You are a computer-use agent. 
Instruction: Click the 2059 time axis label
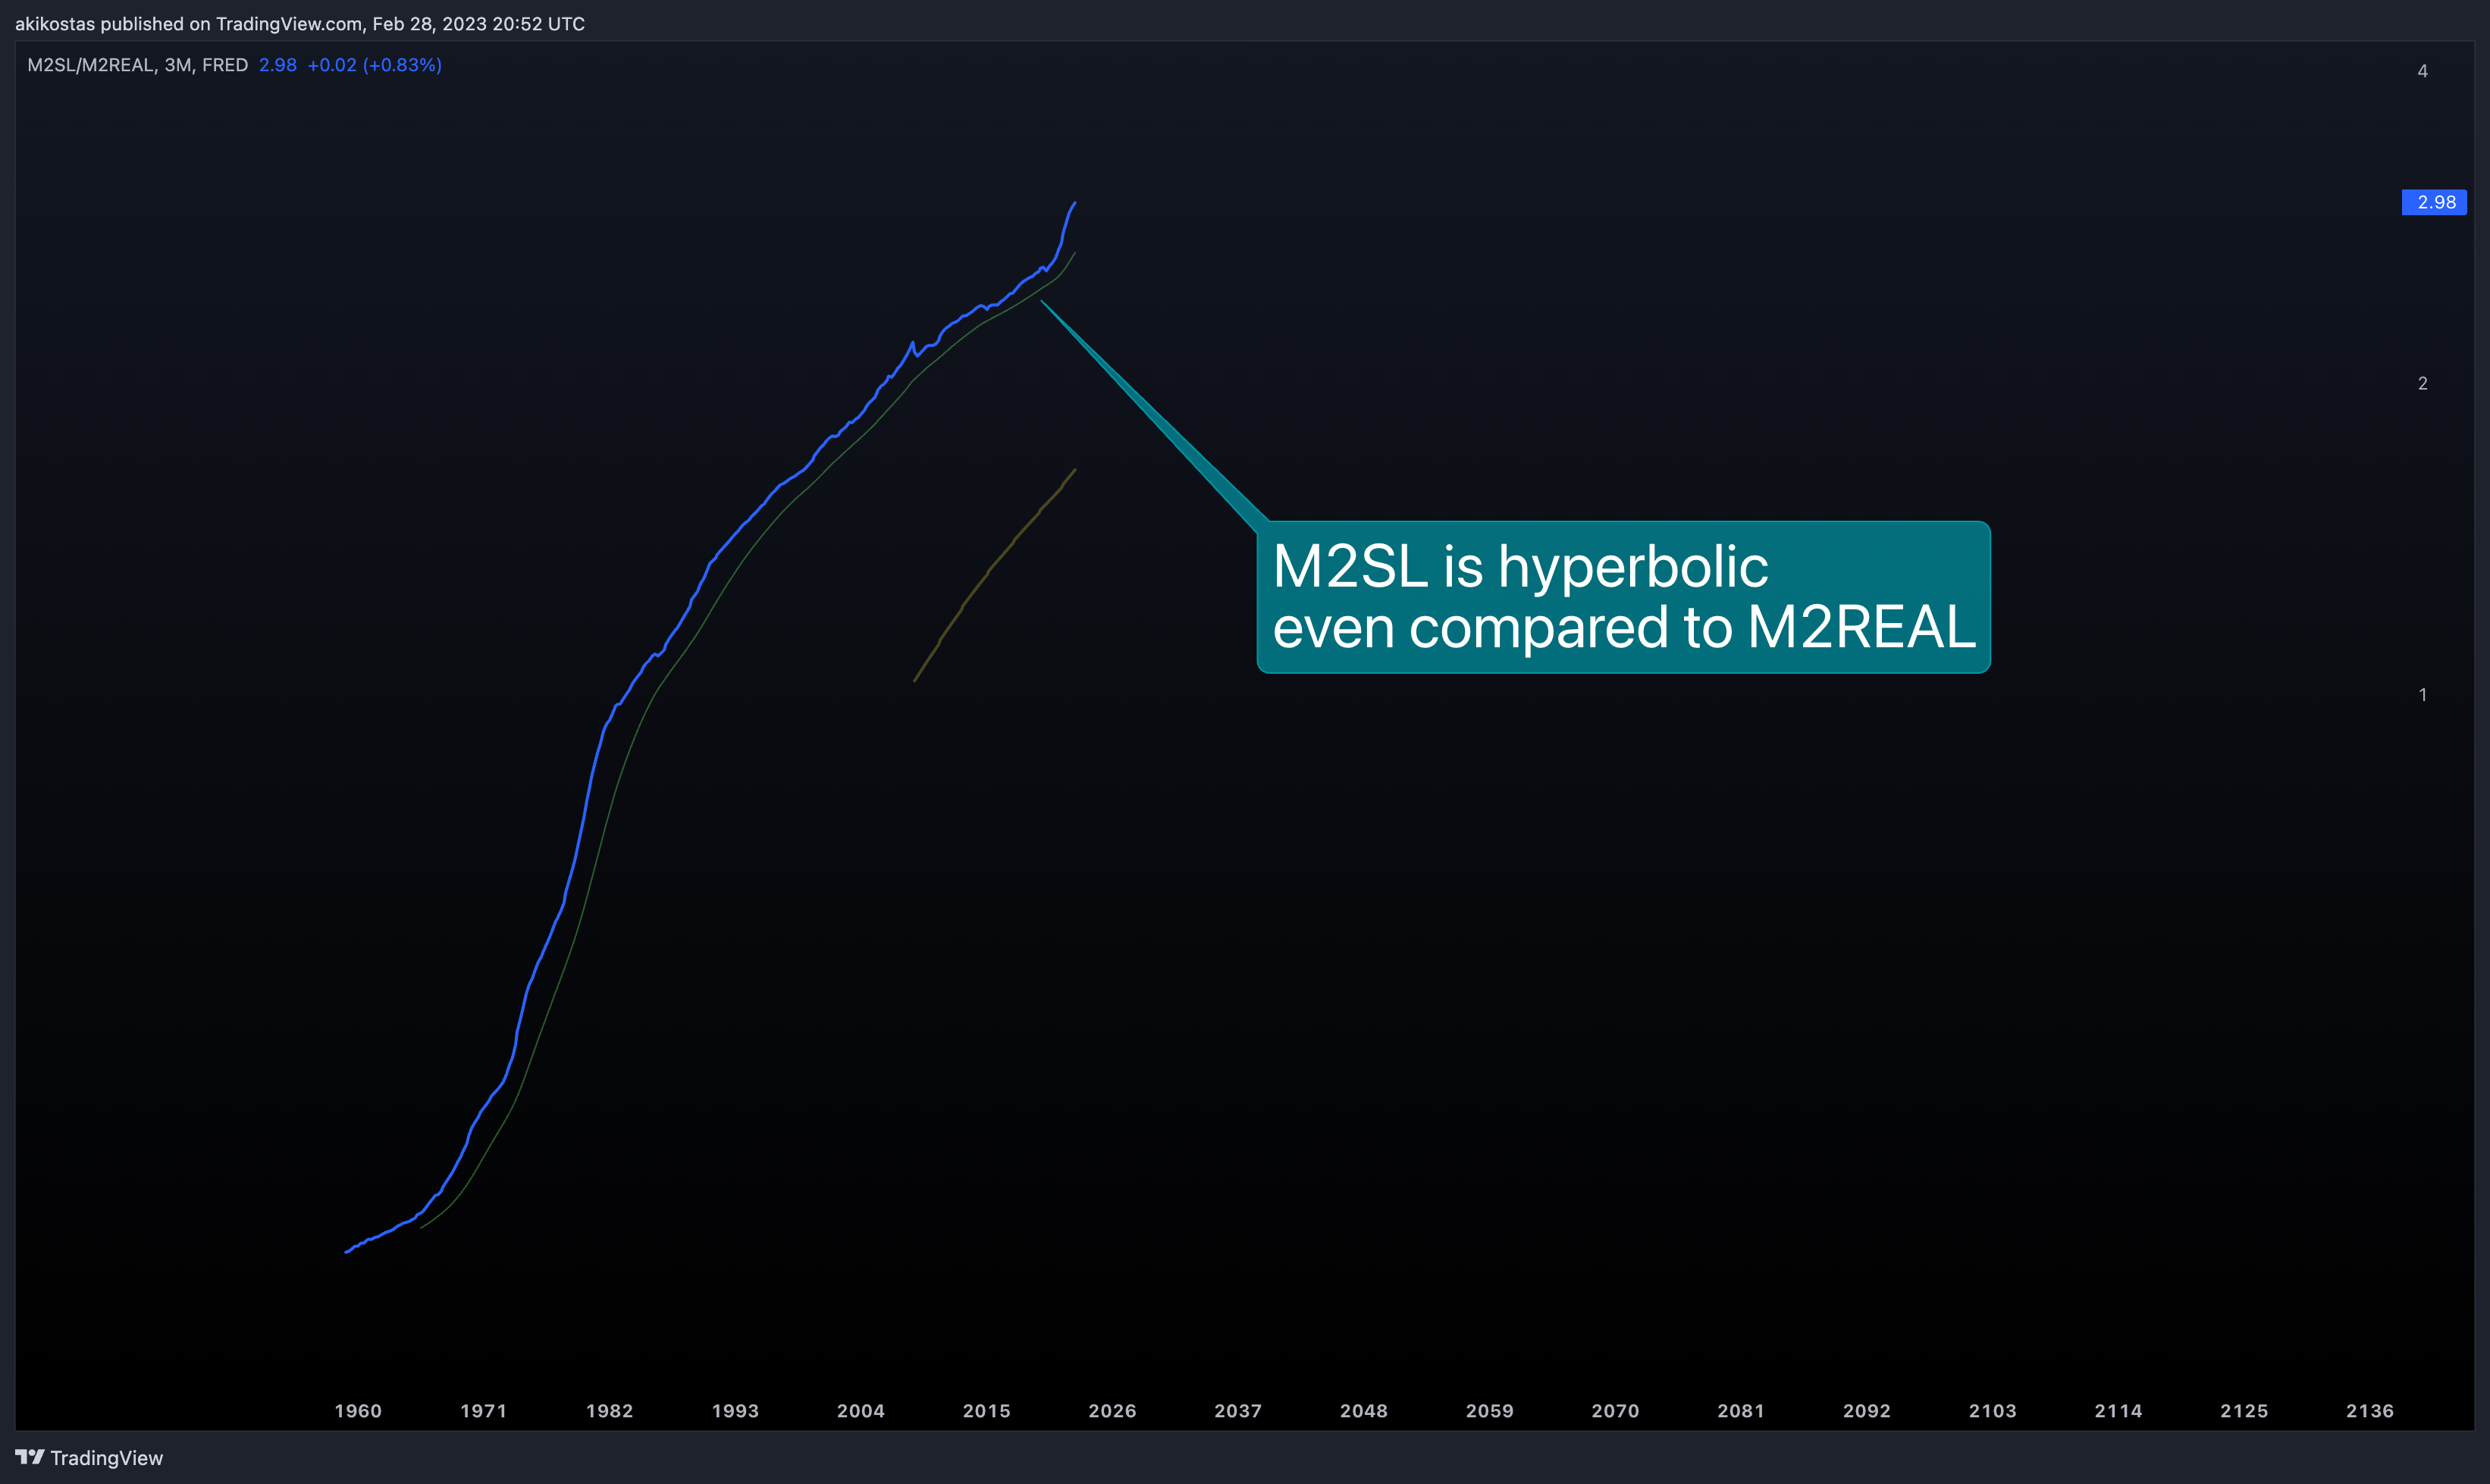coord(1490,1411)
